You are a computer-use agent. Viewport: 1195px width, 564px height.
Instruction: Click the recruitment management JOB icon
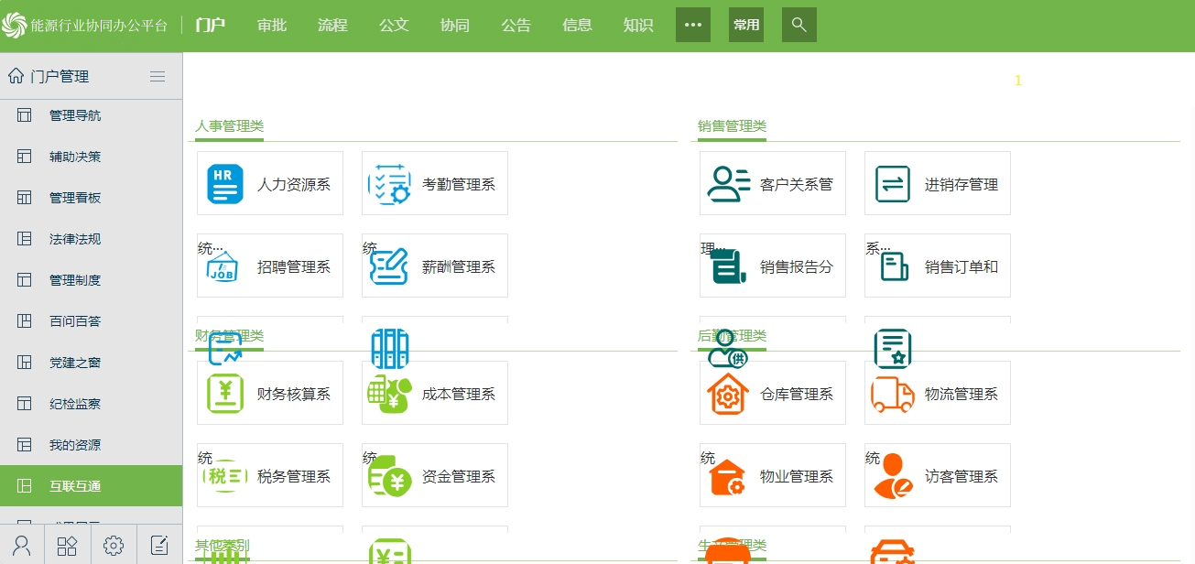pos(224,266)
